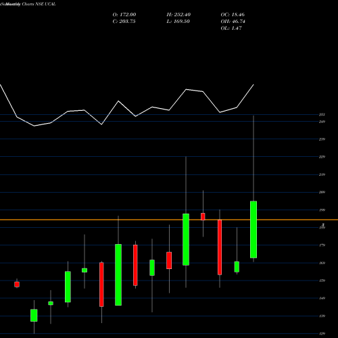
Task: Click the orange horizontal price line
Action: pos(169,220)
